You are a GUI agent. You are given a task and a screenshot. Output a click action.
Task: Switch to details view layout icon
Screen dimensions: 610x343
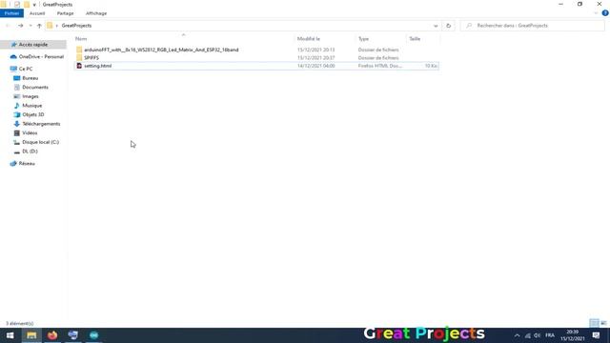tap(594, 323)
